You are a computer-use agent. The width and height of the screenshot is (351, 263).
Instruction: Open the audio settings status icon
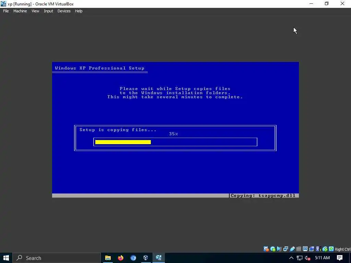pos(279,249)
